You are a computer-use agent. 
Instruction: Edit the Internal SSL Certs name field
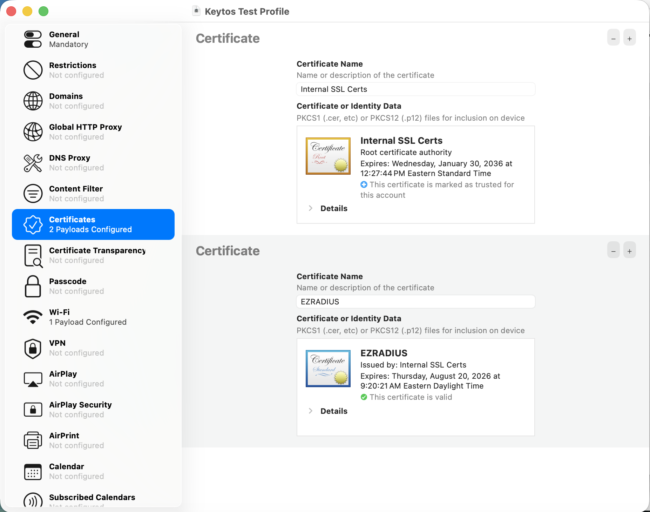[x=416, y=89]
